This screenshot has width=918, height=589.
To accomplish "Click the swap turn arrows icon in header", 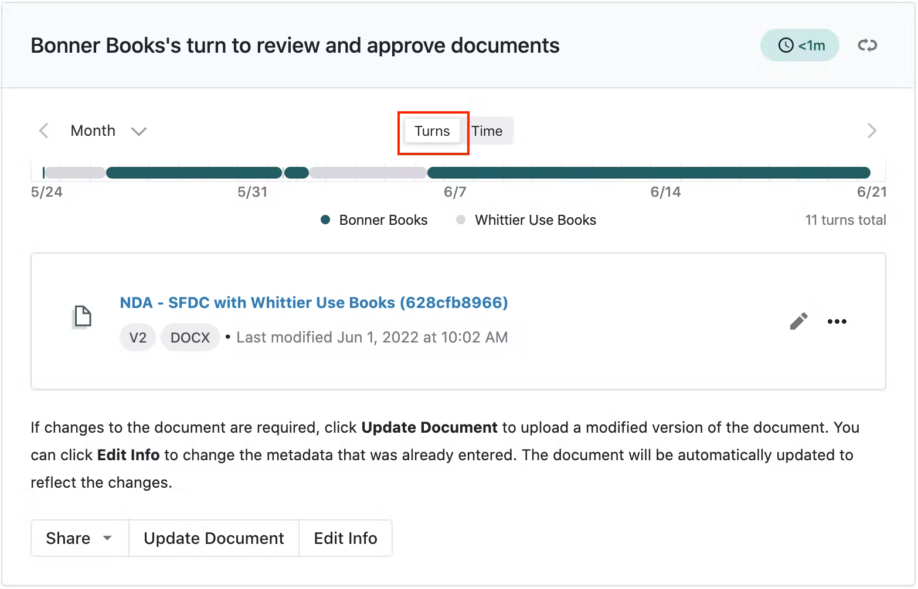I will [x=867, y=45].
